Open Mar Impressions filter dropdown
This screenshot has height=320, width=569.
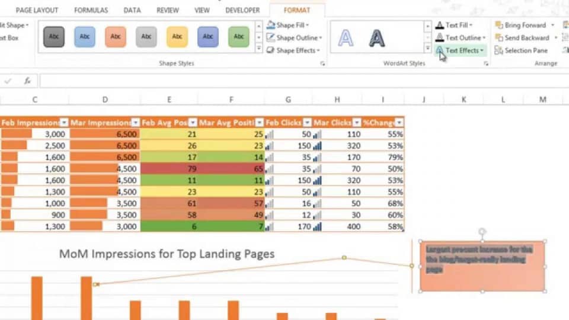[135, 123]
